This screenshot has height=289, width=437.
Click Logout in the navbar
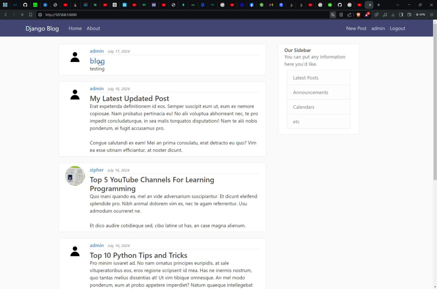(397, 28)
